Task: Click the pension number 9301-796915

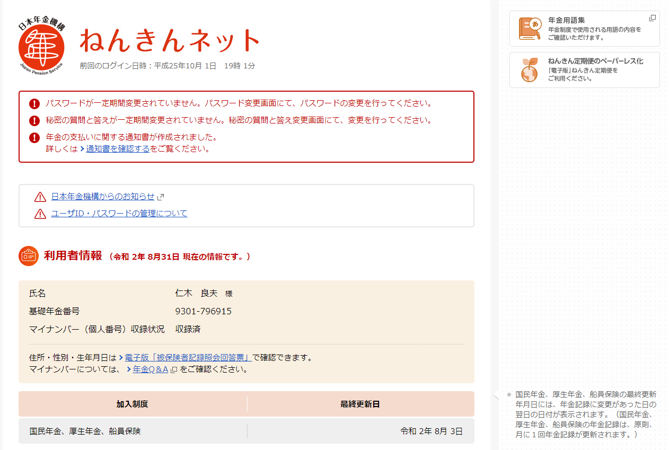Action: 204,311
